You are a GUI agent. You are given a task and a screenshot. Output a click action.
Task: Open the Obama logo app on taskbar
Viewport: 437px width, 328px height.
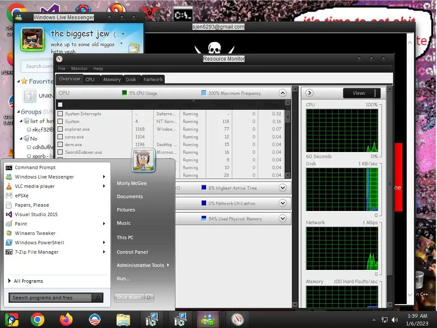[x=95, y=319]
